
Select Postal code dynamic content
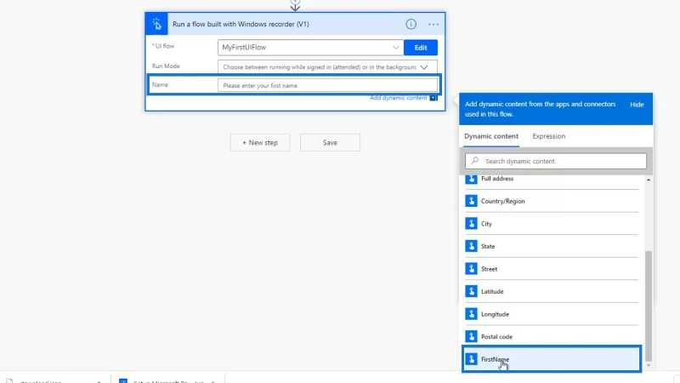[x=552, y=336]
